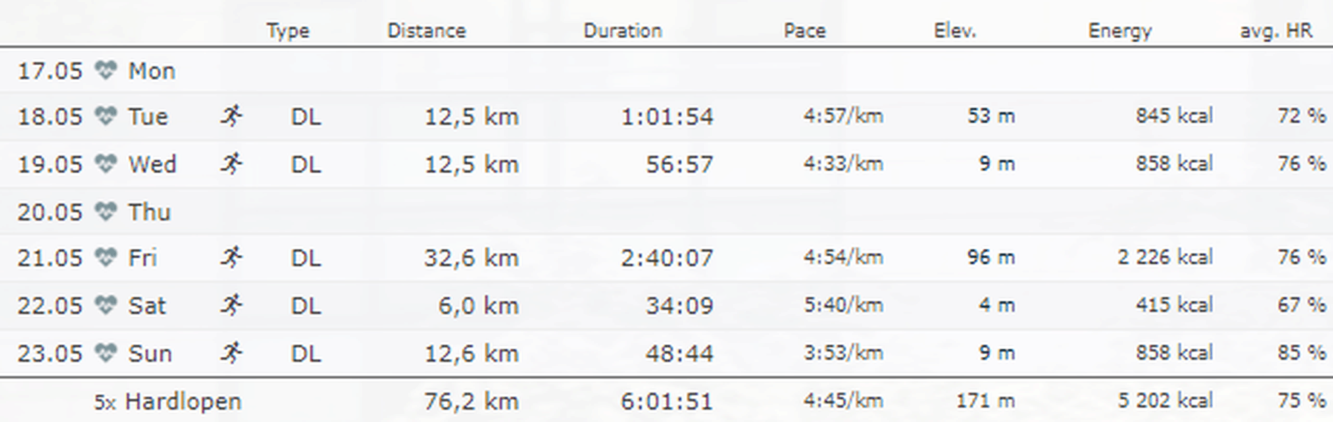Viewport: 1333px width, 422px height.
Task: Click the heart icon next to 17.05 Mon
Action: [x=105, y=70]
